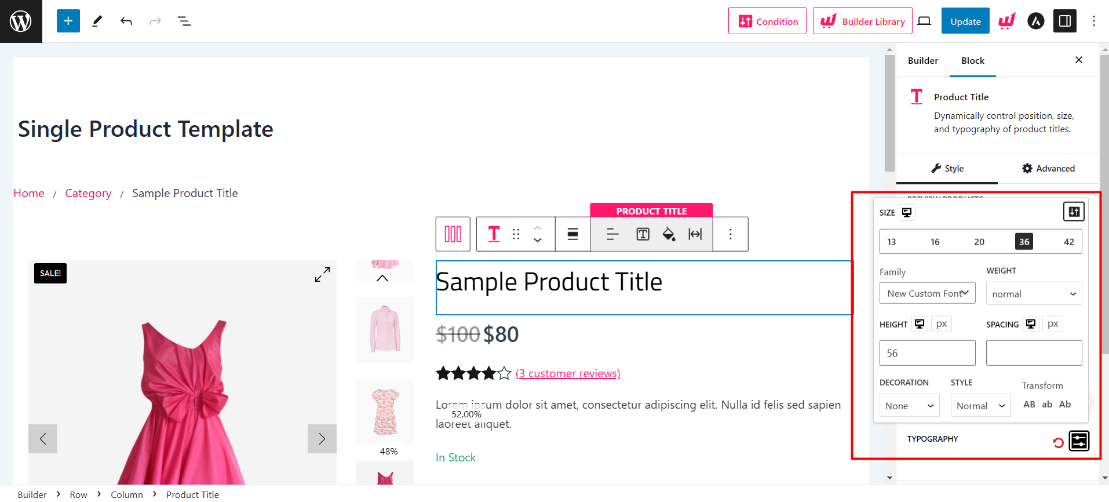Viewport: 1109px width, 502px height.
Task: Set transform to capitalize Ab
Action: [x=1065, y=404]
